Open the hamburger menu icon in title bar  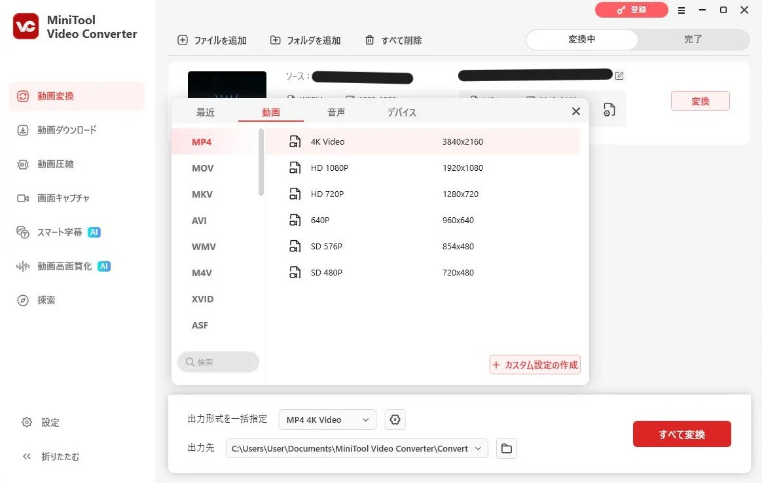click(x=681, y=10)
